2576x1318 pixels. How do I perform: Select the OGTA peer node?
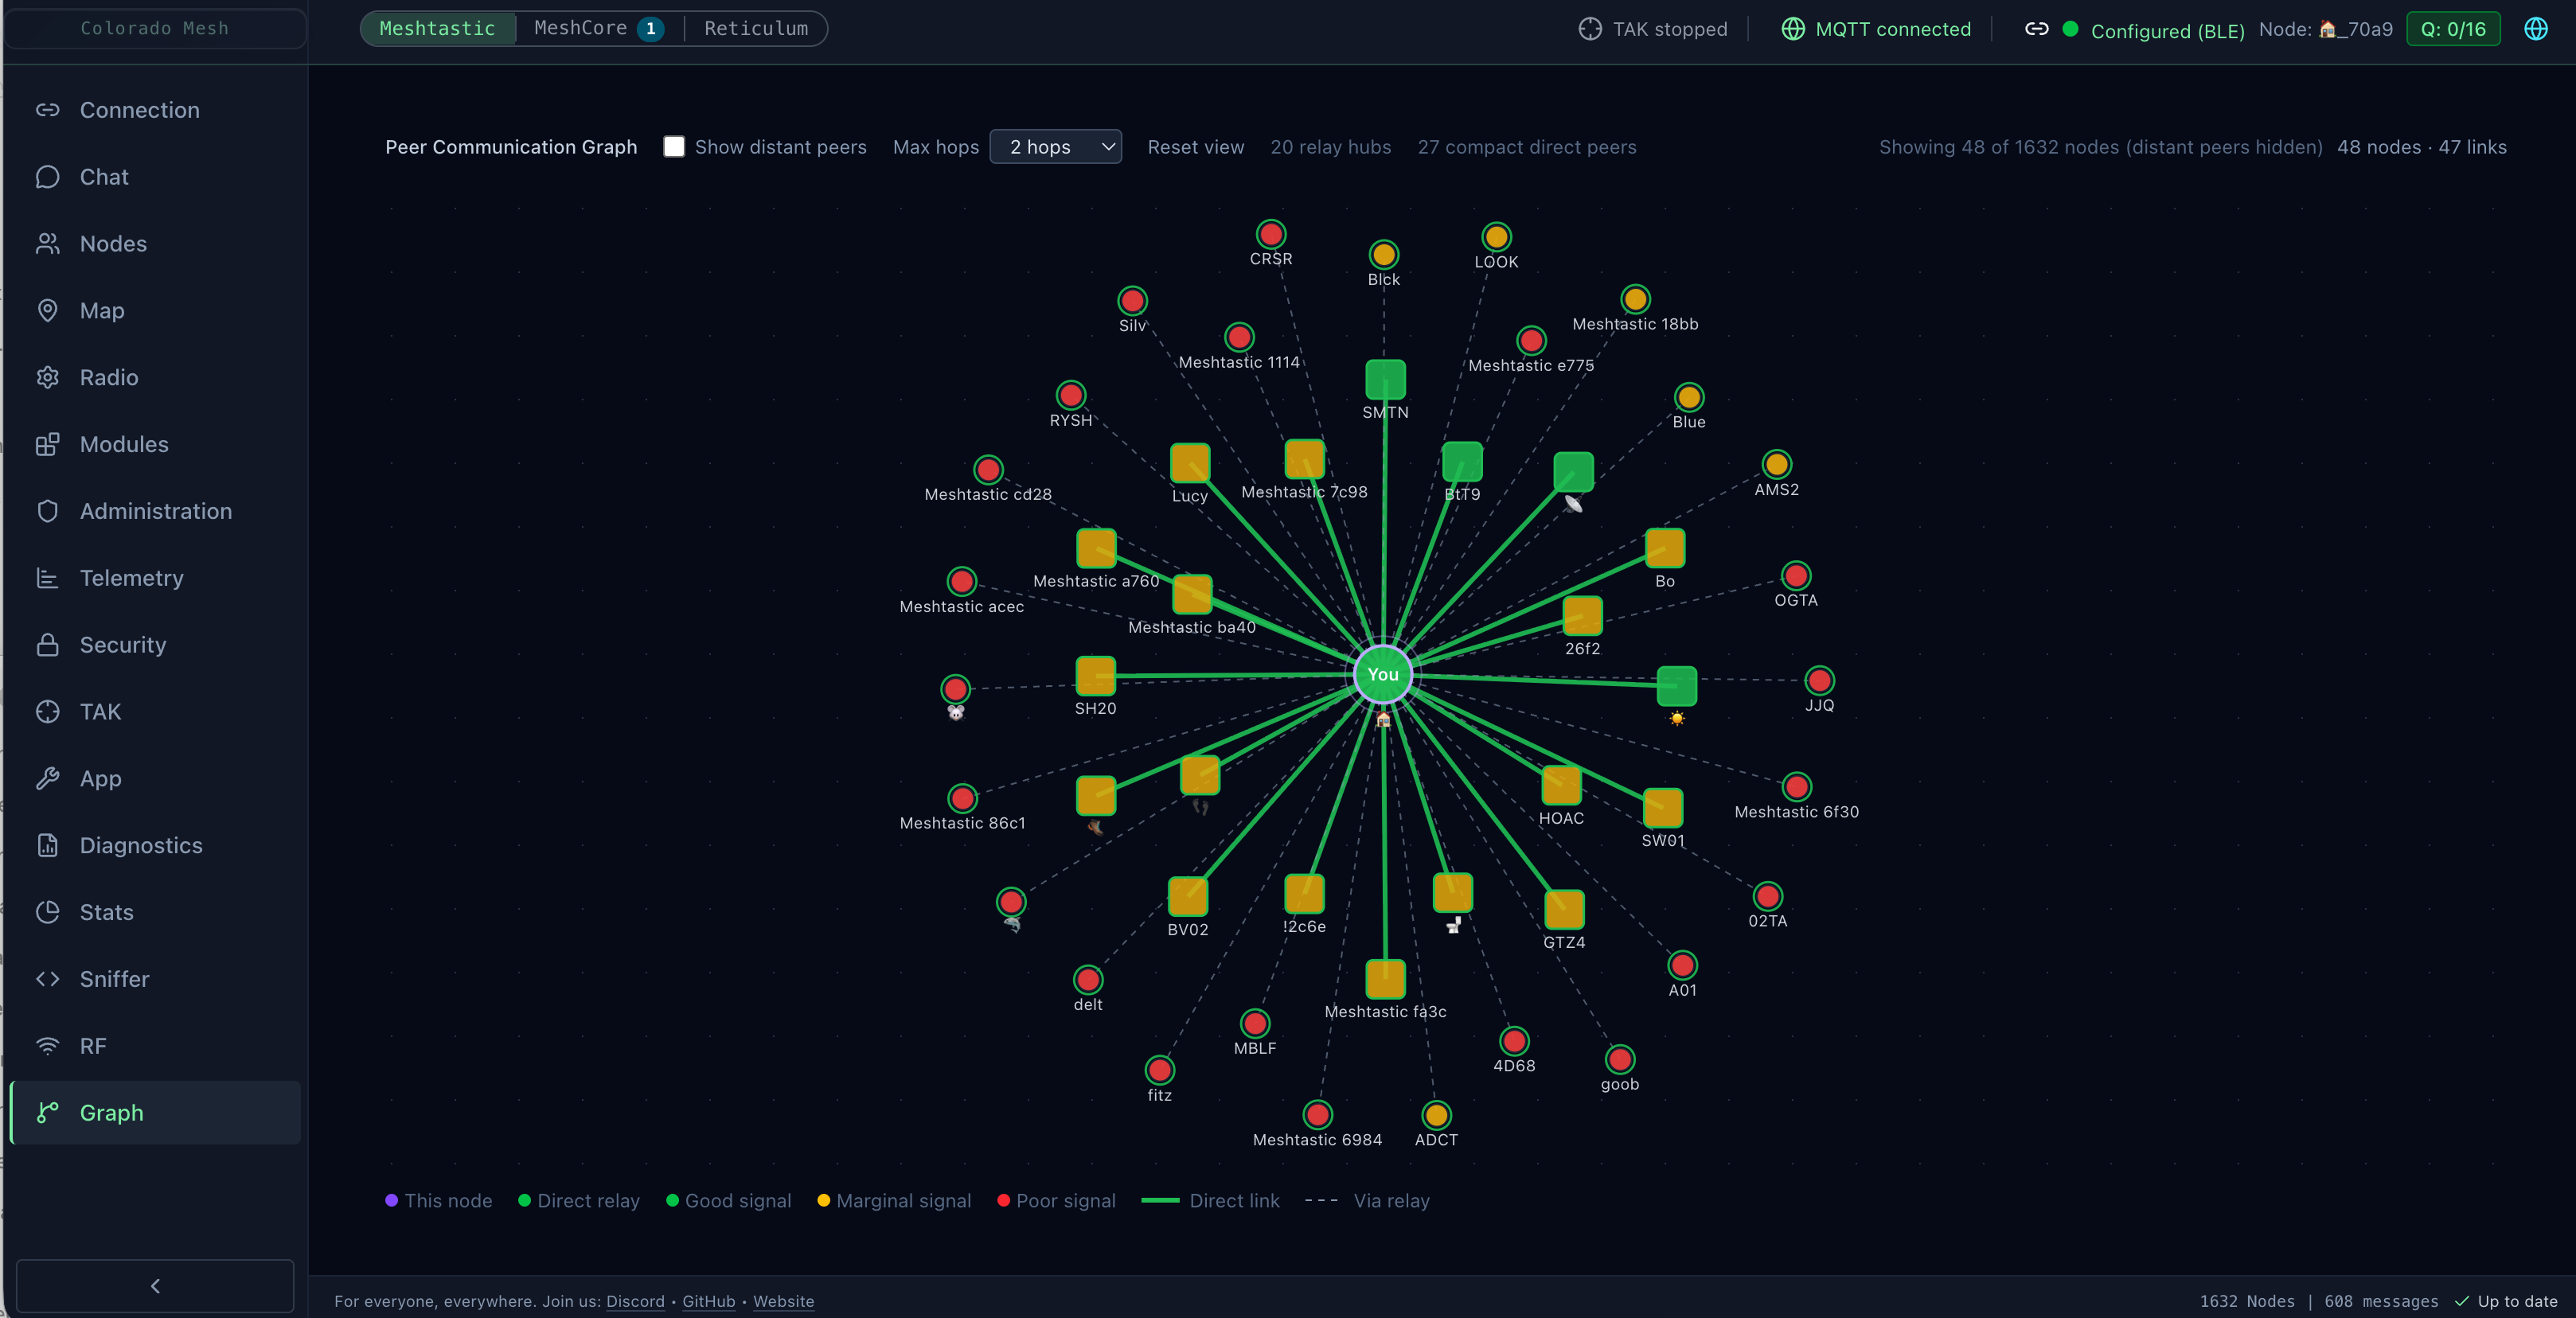[x=1797, y=576]
